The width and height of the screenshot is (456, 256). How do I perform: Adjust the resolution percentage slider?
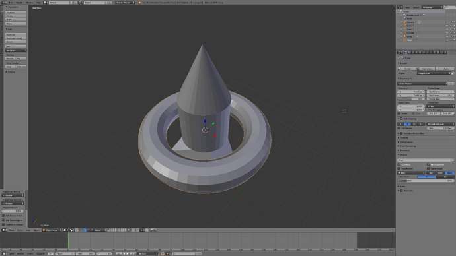411,99
